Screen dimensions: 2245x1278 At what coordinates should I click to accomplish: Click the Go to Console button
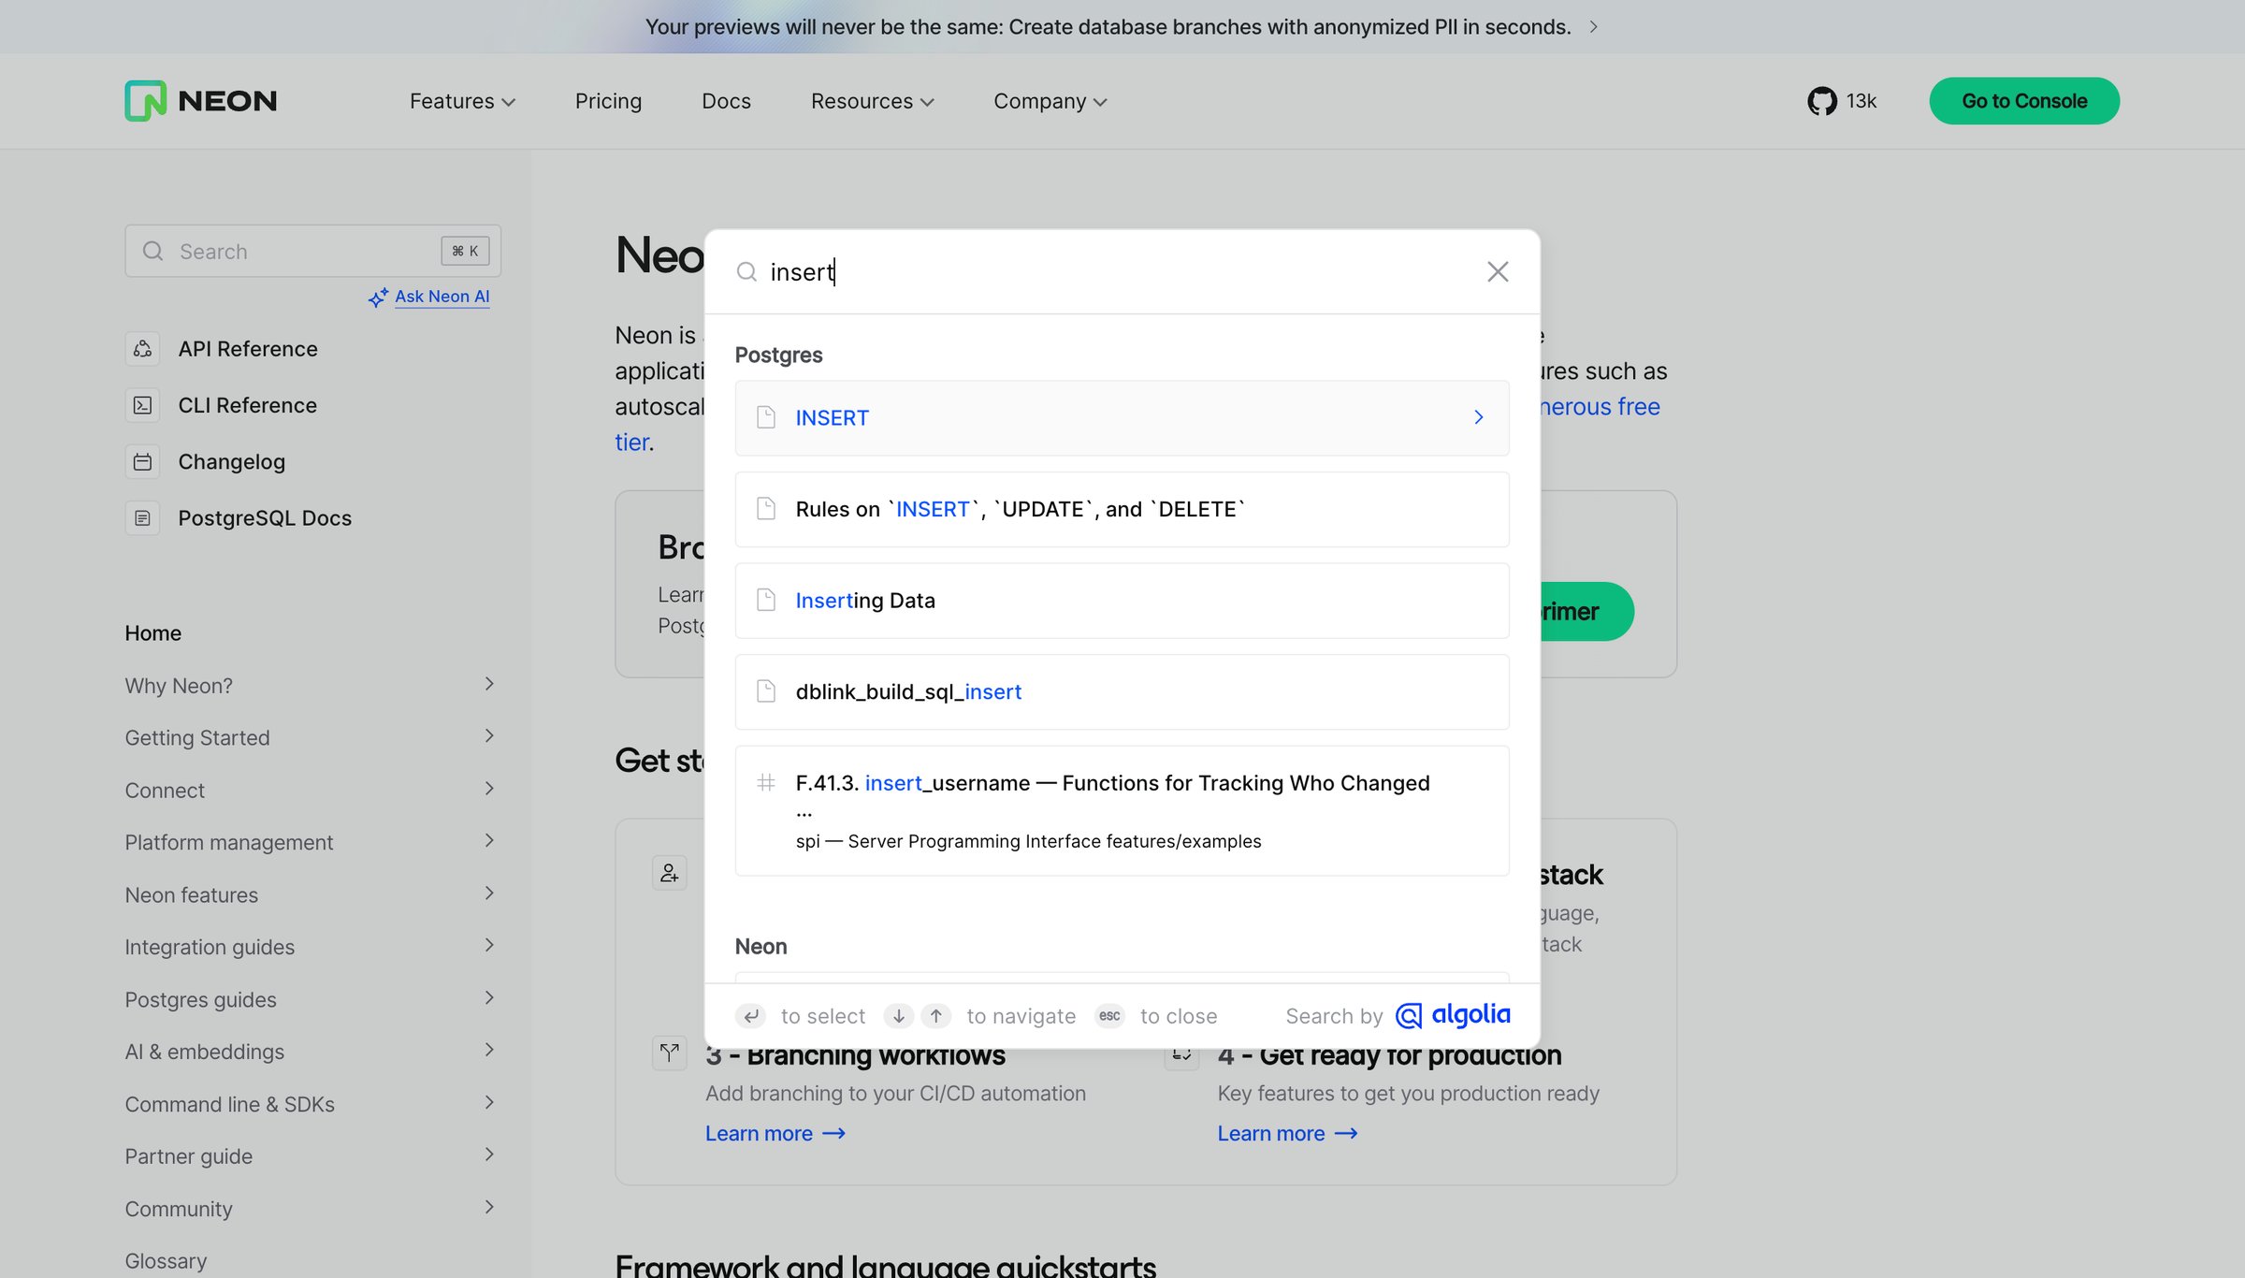pos(2024,101)
